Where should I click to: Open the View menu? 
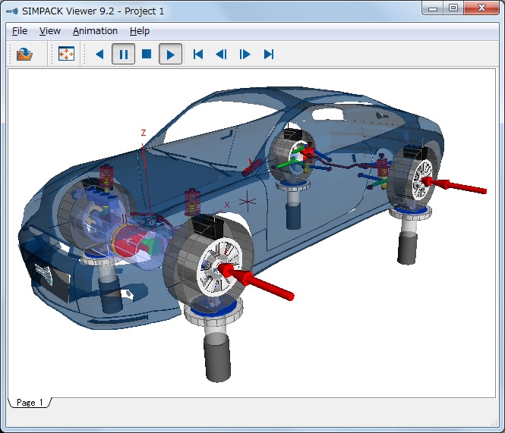tap(50, 31)
